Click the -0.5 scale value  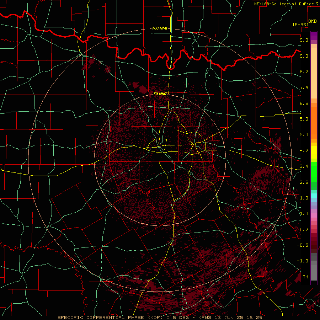click(303, 245)
